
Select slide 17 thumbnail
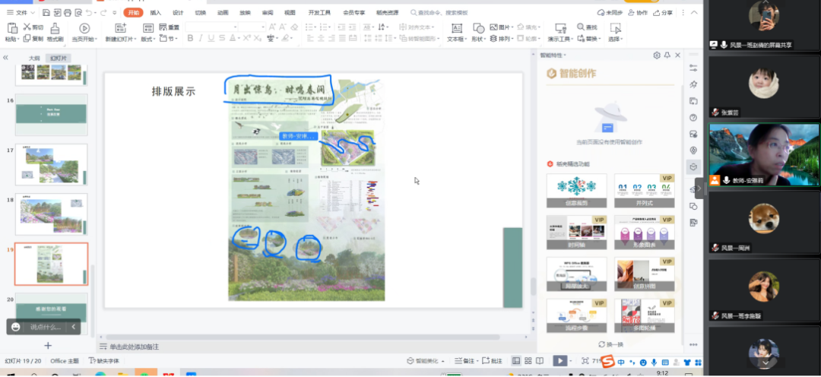coord(51,164)
